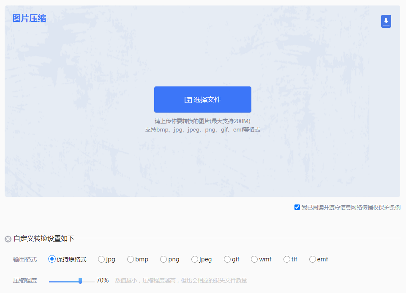Click the 图片压缩 page title

pyautogui.click(x=29, y=18)
